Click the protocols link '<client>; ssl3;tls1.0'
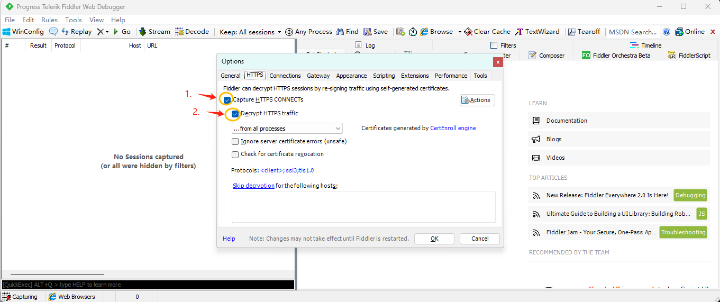 [287, 170]
